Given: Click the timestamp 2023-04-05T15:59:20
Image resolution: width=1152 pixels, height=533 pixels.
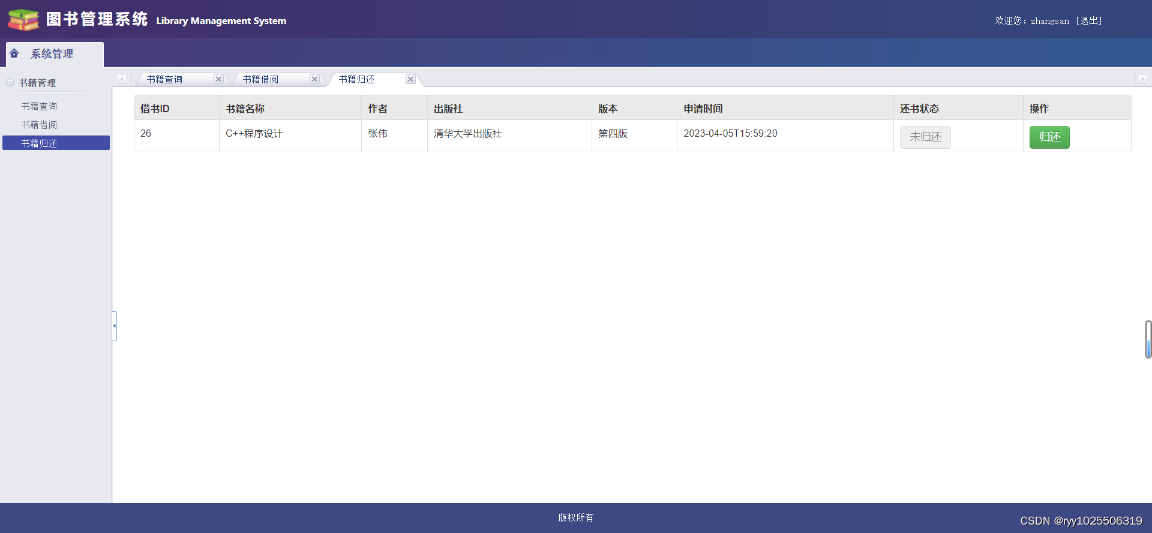Looking at the screenshot, I should coord(730,133).
